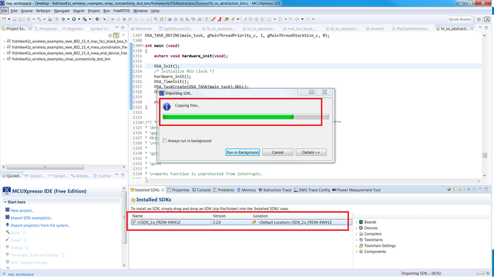The image size is (494, 277).
Task: Switch to the Registers tab
Action: (x=72, y=29)
